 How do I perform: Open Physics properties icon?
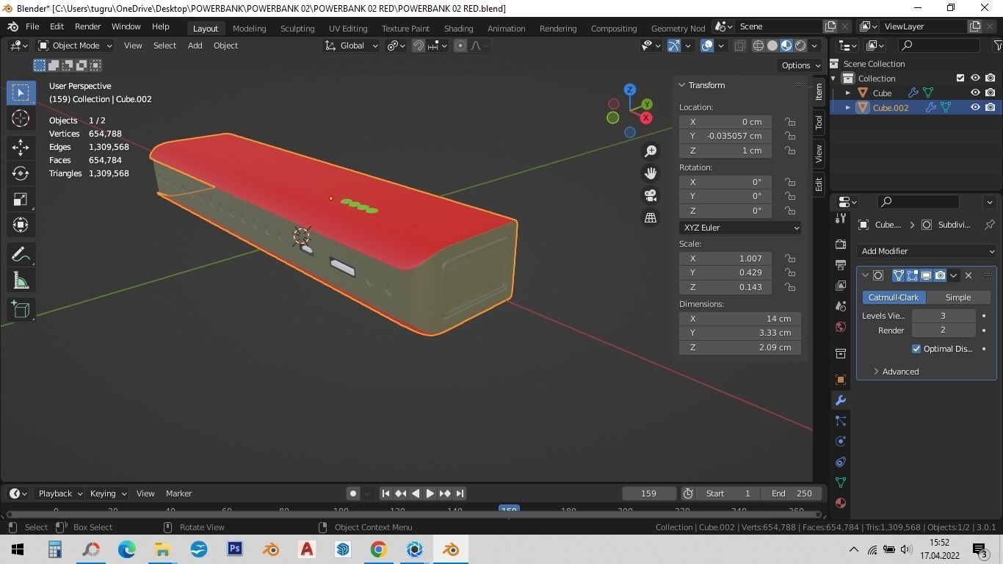(x=841, y=441)
